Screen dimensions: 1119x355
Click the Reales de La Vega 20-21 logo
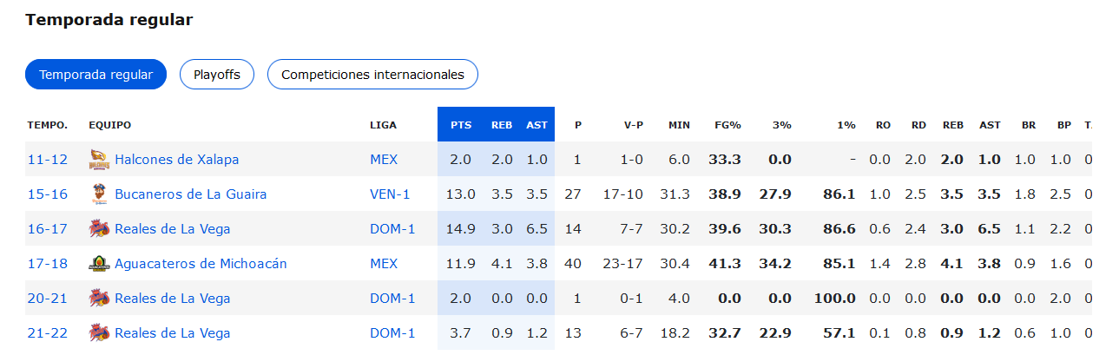pyautogui.click(x=99, y=299)
